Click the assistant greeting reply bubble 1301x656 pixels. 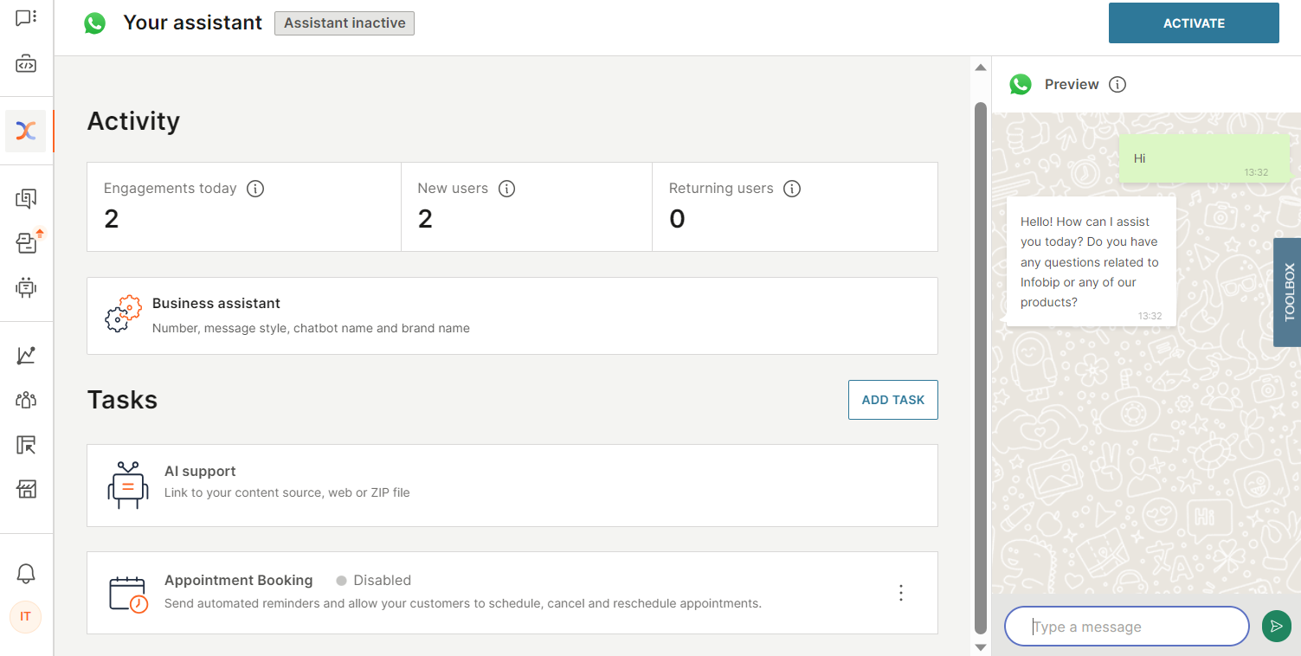(1092, 261)
